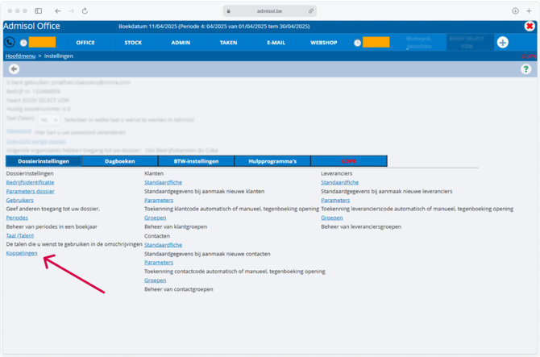Click the phone icon in Admisol toolbar
Viewport: 540px width, 357px height.
pyautogui.click(x=10, y=43)
